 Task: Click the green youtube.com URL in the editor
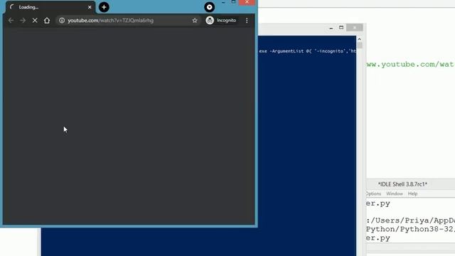click(411, 65)
